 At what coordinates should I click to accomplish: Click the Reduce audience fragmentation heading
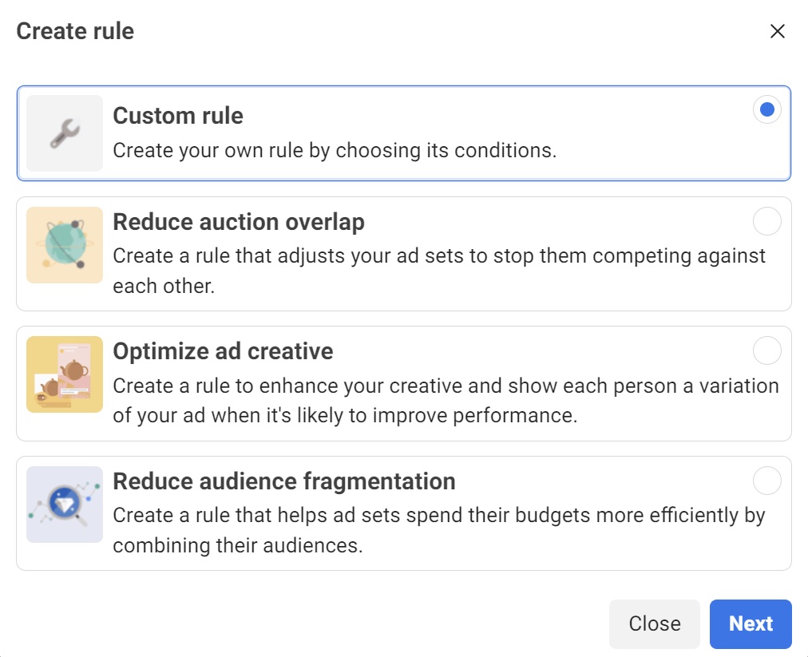(284, 481)
